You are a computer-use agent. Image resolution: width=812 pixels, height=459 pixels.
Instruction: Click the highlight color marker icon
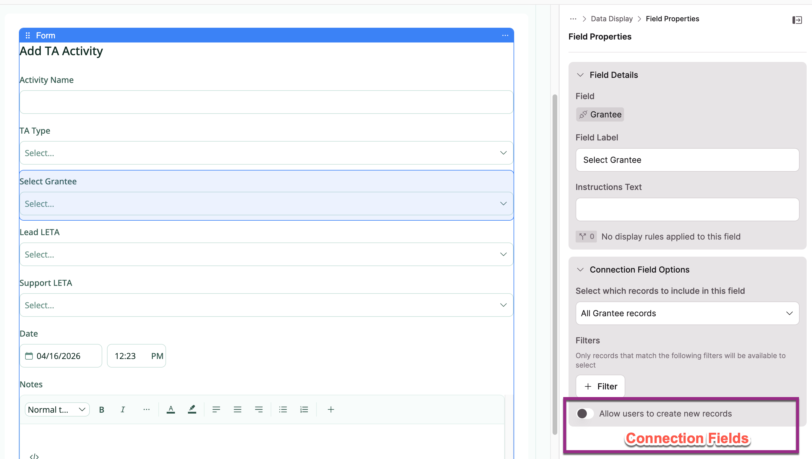pyautogui.click(x=192, y=409)
